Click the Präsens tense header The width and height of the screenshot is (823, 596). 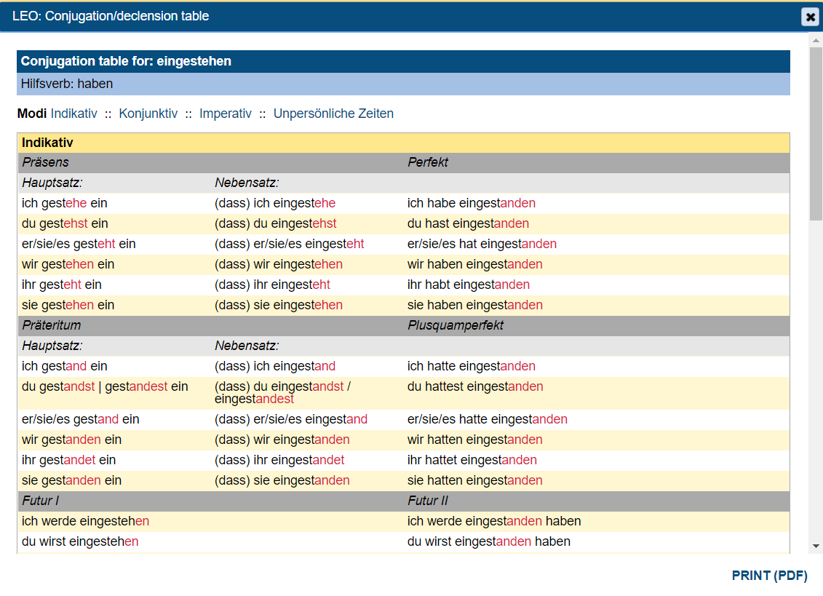[45, 162]
